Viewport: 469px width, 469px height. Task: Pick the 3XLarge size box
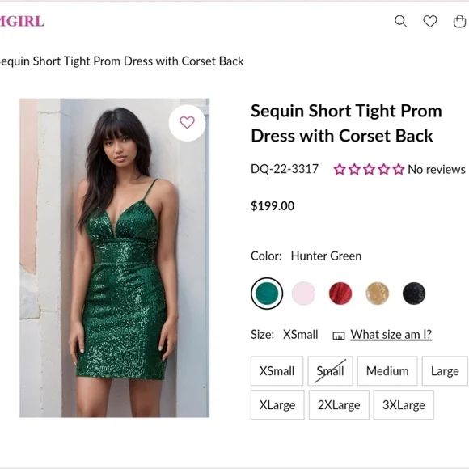tap(404, 404)
